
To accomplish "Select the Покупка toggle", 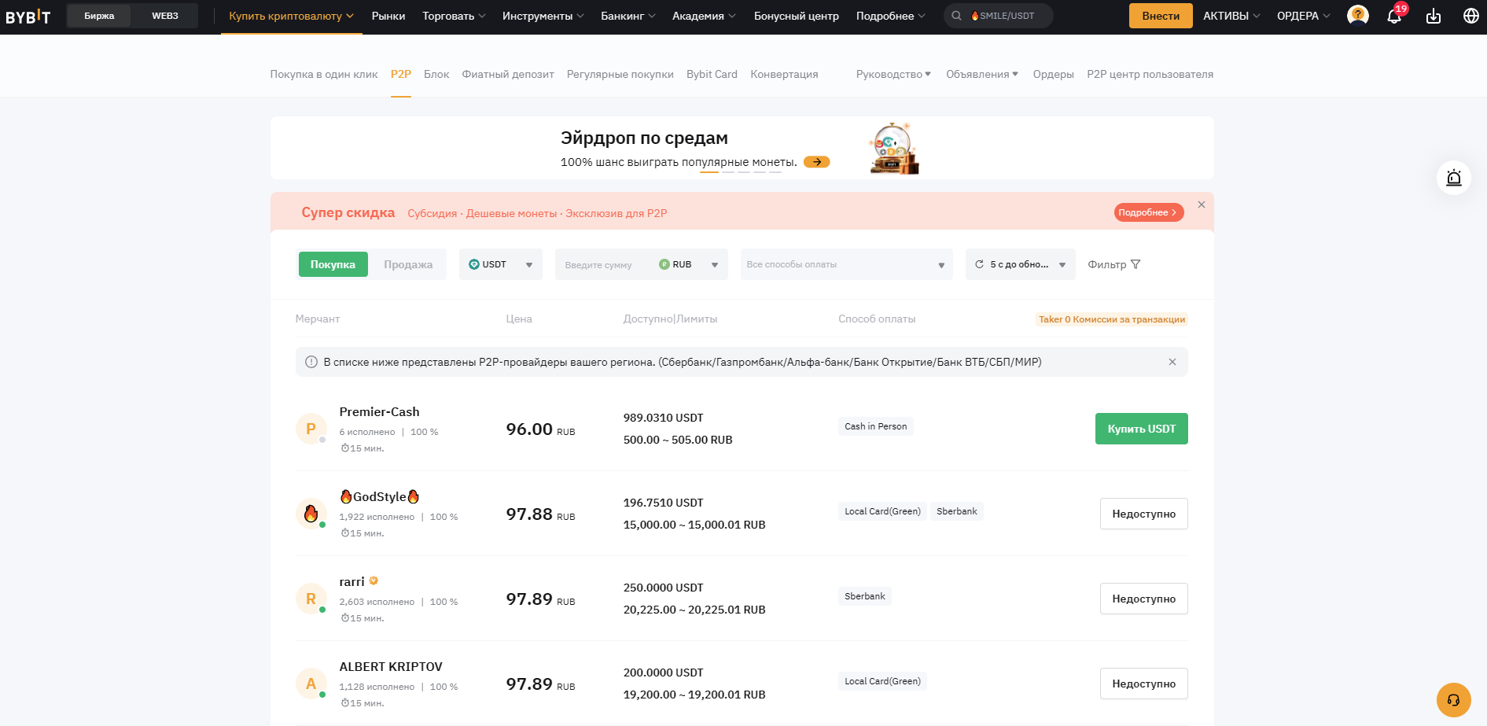I will (x=333, y=264).
